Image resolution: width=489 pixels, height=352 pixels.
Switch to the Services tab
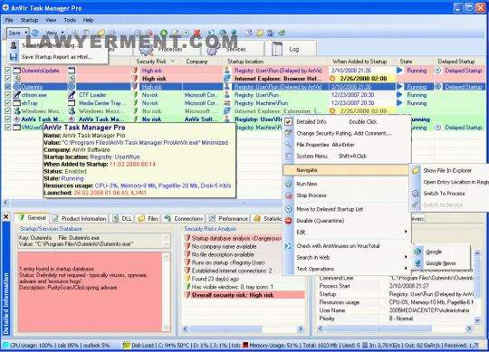[x=233, y=49]
